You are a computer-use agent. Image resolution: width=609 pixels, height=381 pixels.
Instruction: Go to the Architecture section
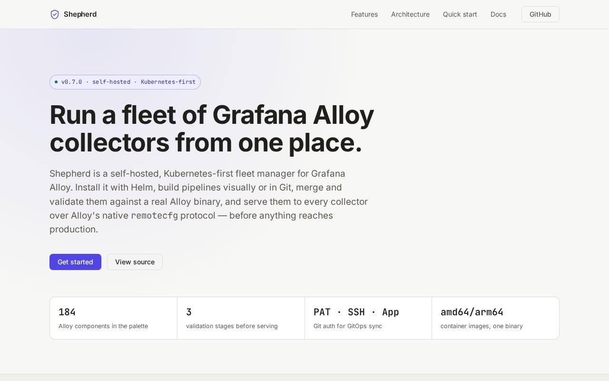pyautogui.click(x=410, y=14)
